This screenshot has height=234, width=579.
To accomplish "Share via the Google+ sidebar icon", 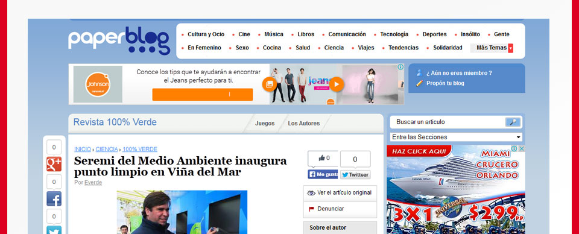I will tap(54, 164).
